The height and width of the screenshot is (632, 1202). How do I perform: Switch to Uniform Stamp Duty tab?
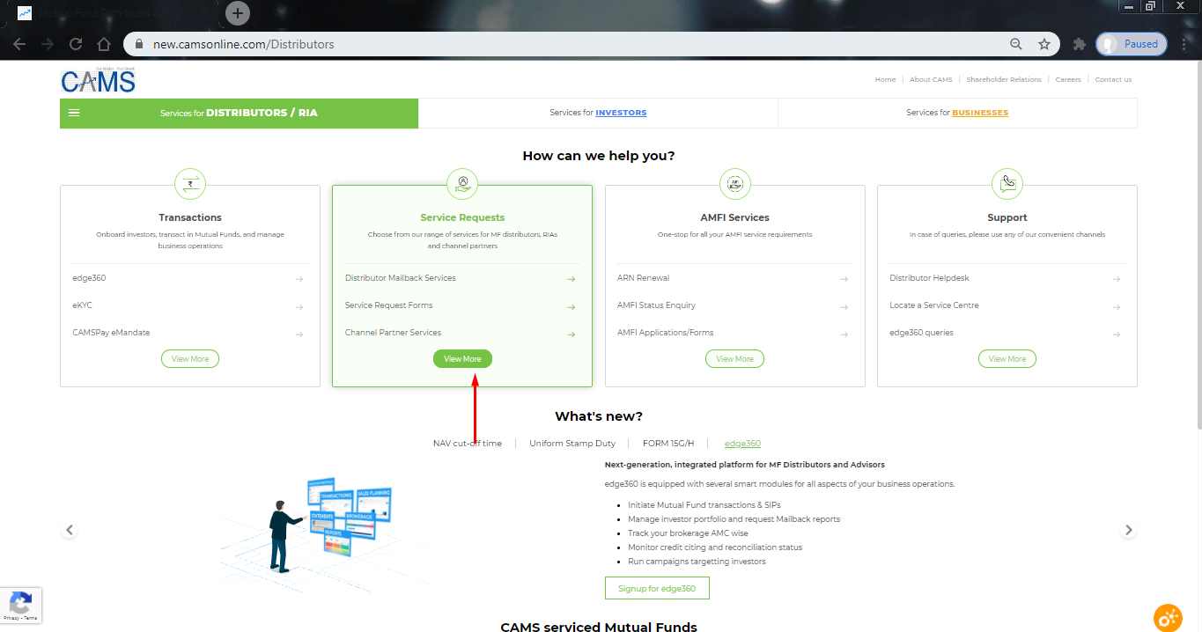point(572,444)
